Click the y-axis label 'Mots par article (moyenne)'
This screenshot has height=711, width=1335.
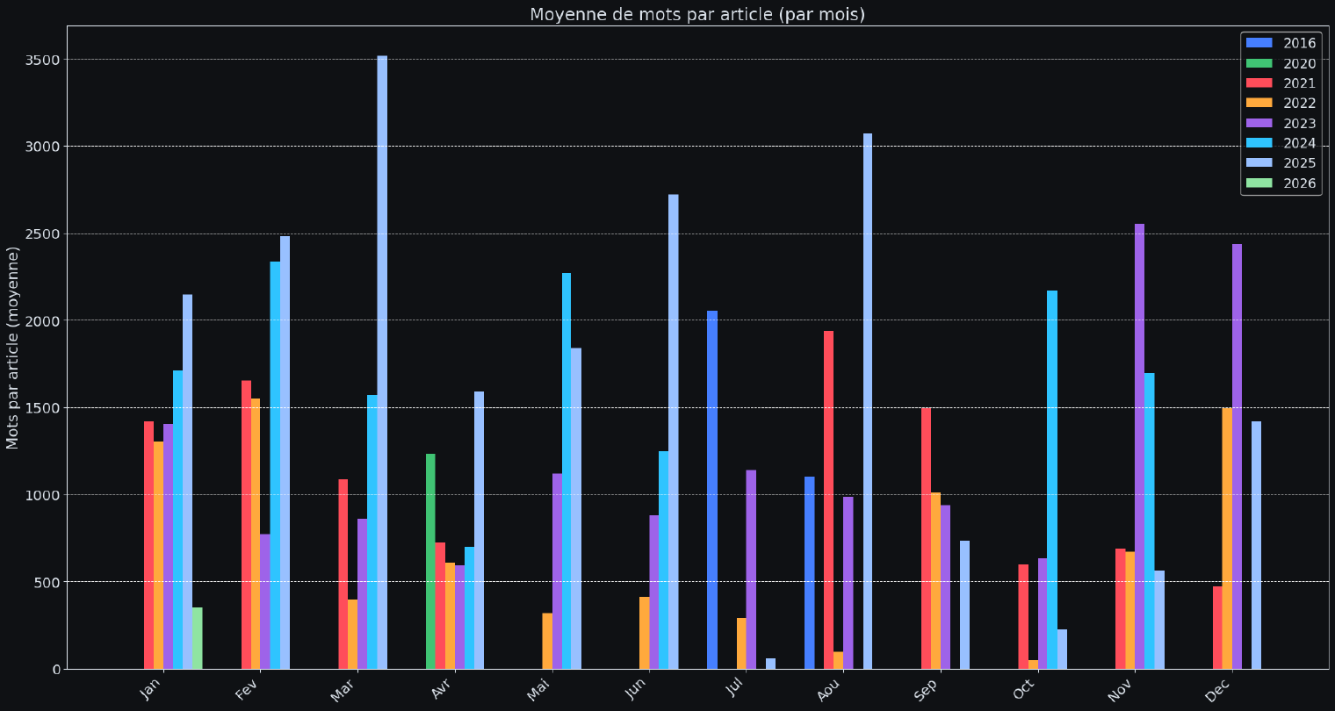13,348
